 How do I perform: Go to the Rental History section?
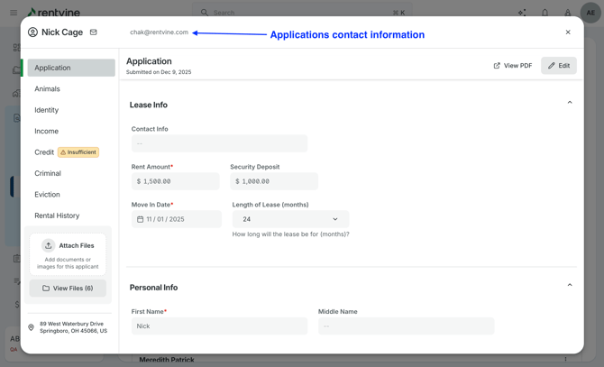click(x=57, y=216)
